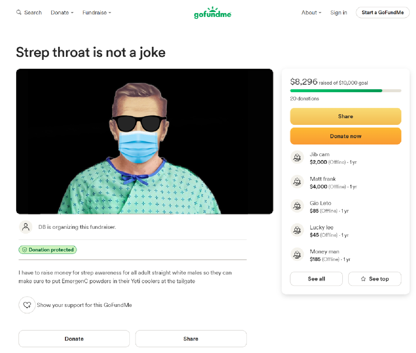Click the campaign image of masked man
This screenshot has height=353, width=416.
click(144, 141)
